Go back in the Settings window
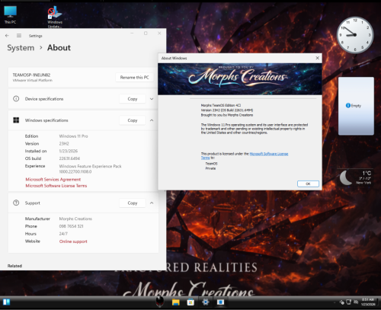Viewport: 381px width, 310px height. tap(7, 36)
